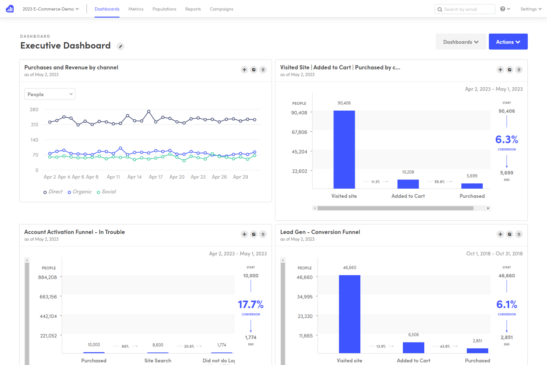This screenshot has height=365, width=547.
Task: Move the Visited Site Added to Cart card
Action: 500,70
